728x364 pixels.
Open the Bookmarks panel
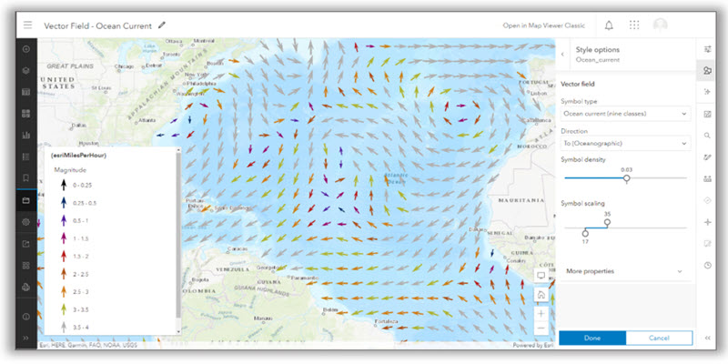(x=26, y=178)
